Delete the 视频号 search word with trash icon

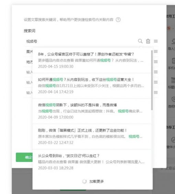tap(148, 41)
